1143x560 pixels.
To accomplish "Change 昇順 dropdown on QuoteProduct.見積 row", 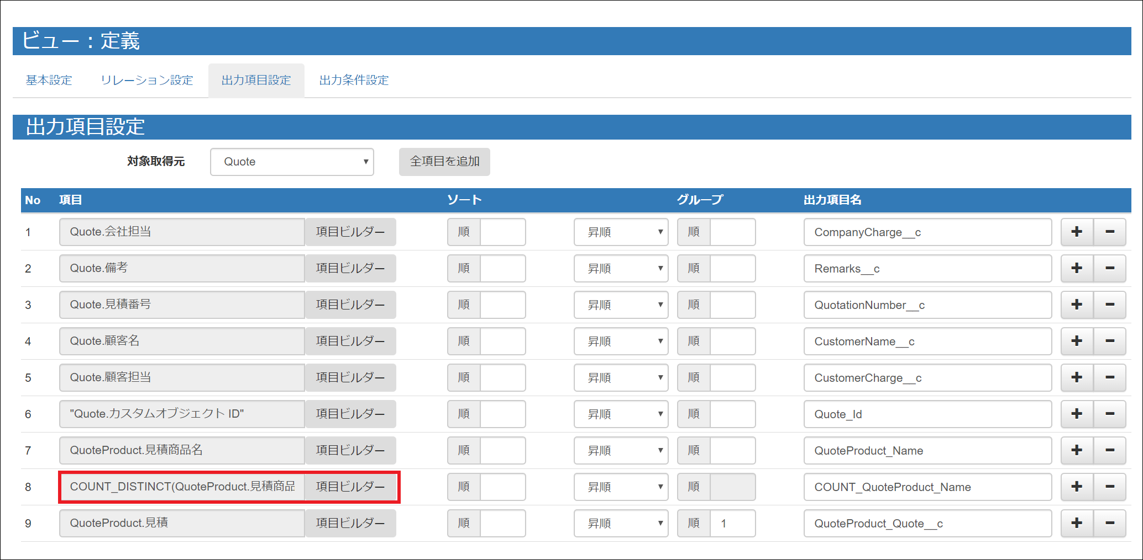I will pyautogui.click(x=620, y=523).
